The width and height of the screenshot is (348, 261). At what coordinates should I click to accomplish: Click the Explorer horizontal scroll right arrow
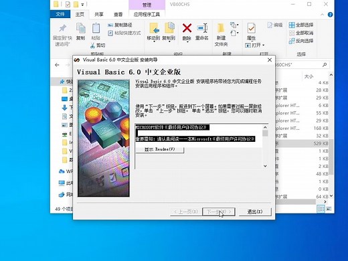click(x=325, y=201)
